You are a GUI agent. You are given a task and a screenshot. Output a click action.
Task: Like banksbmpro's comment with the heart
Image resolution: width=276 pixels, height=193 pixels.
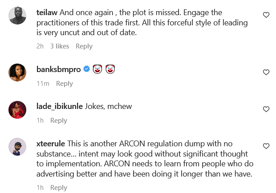tap(266, 72)
